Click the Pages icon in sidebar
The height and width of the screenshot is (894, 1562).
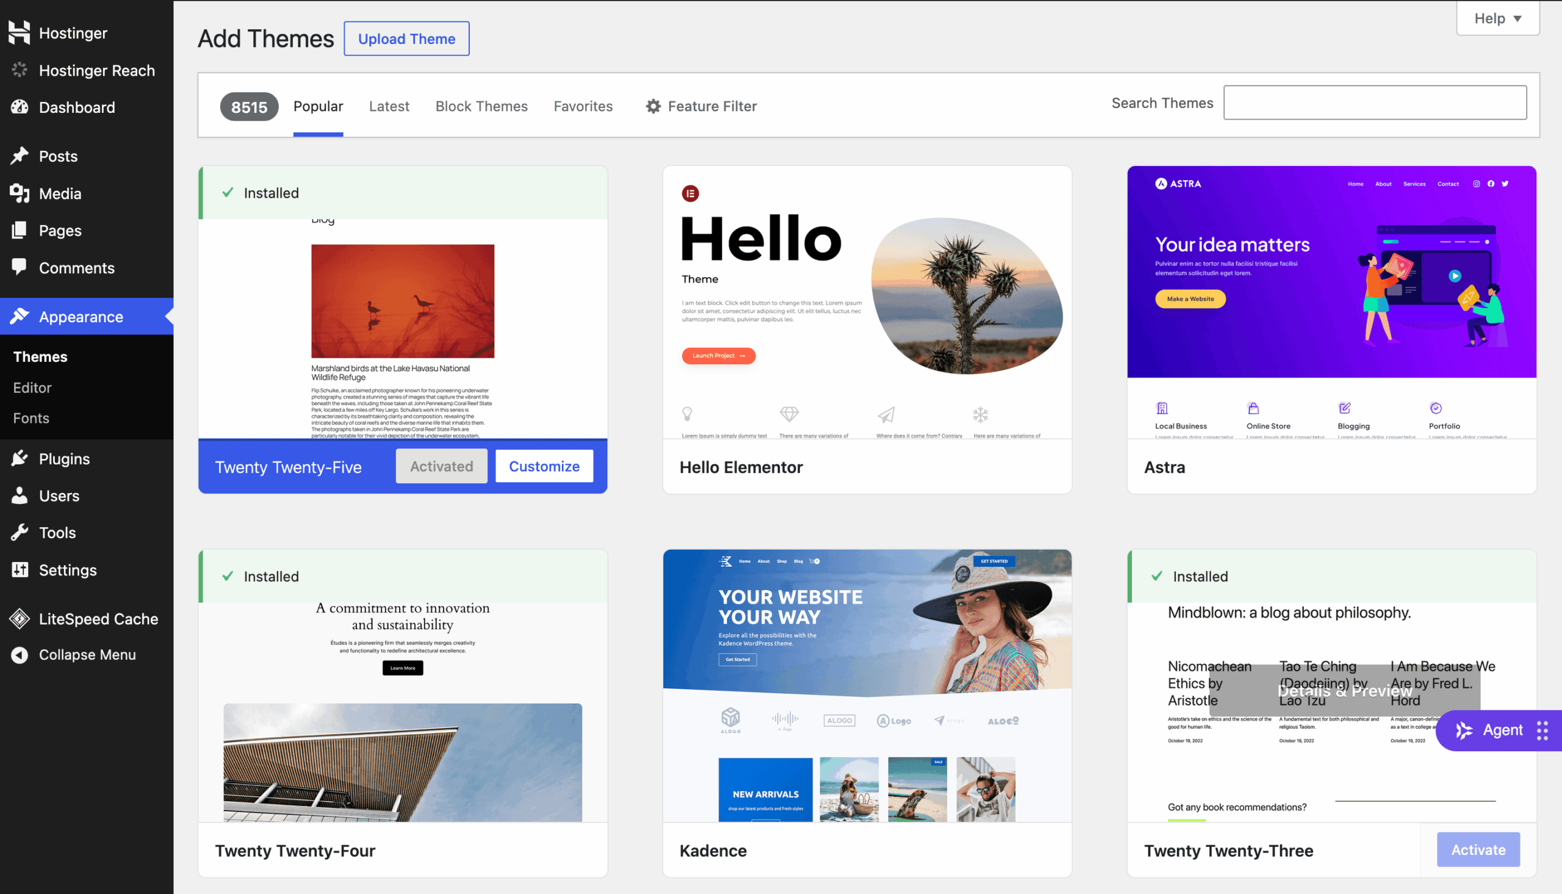click(x=19, y=230)
